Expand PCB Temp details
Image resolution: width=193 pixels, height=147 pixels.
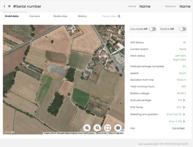tap(184, 107)
